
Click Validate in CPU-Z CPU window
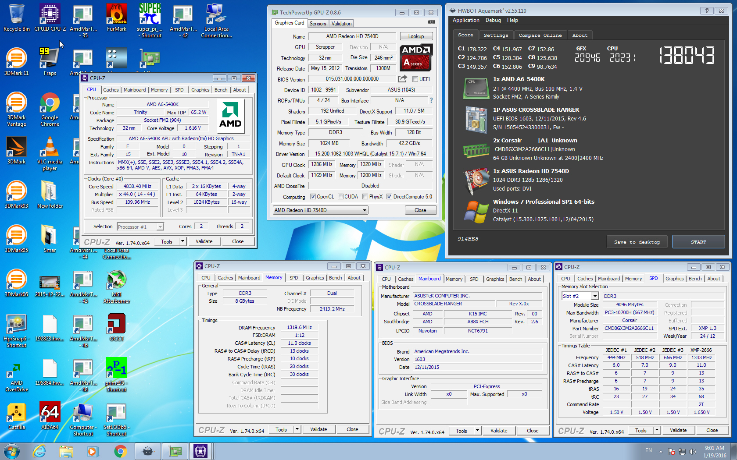(204, 241)
